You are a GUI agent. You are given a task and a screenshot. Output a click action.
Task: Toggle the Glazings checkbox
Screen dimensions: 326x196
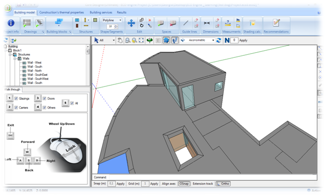point(16,99)
